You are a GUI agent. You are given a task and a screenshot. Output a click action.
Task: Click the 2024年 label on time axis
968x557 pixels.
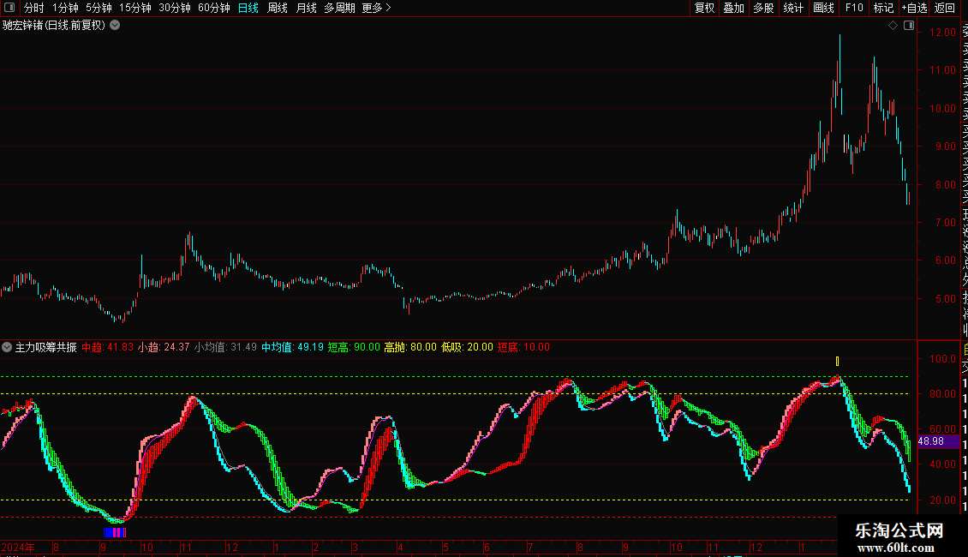point(18,548)
